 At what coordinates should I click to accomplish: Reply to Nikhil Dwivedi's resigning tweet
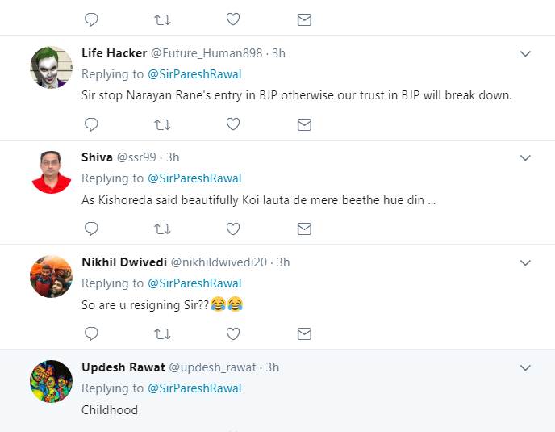tap(91, 333)
